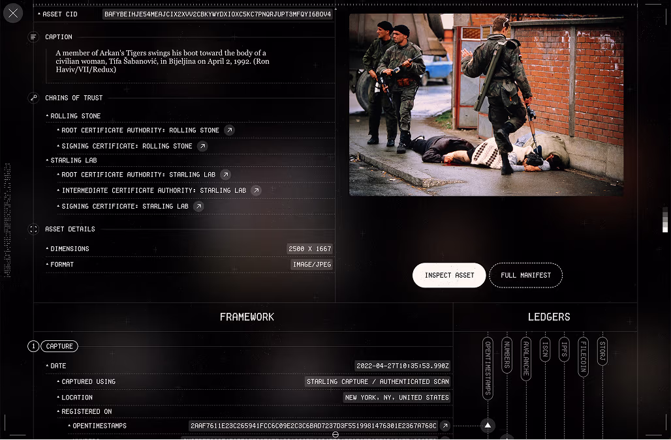671x440 pixels.
Task: Click the Caption section icon
Action: pyautogui.click(x=33, y=37)
